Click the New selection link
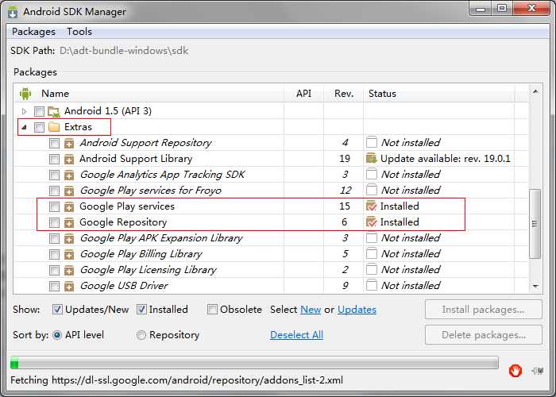 (311, 310)
